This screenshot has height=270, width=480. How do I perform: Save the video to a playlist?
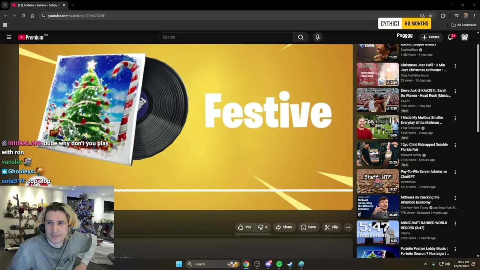(308, 227)
